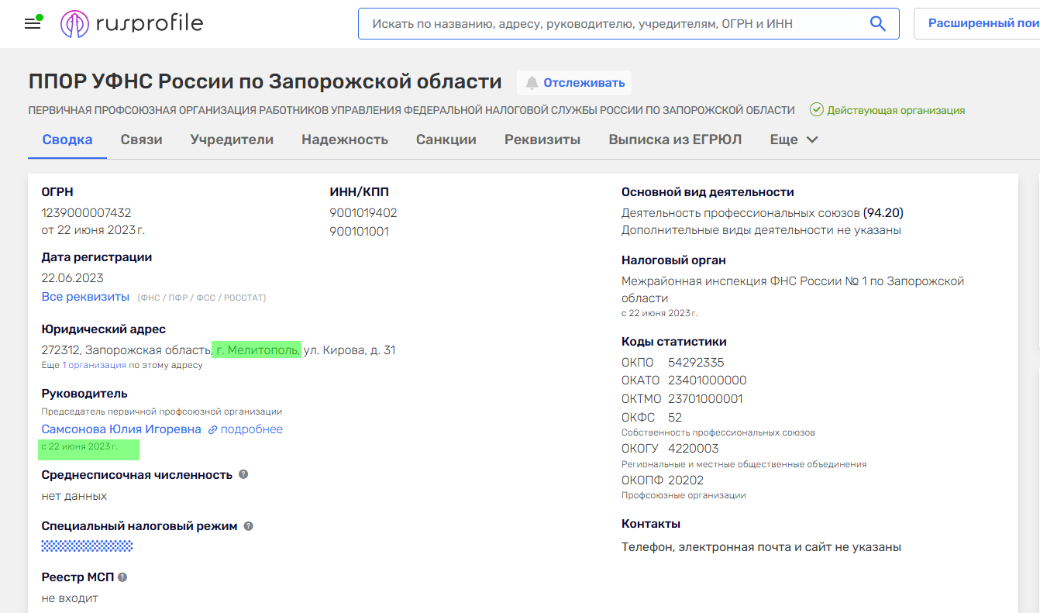This screenshot has width=1040, height=613.
Task: Click help icon next to Реестр МСП
Action: tap(122, 577)
